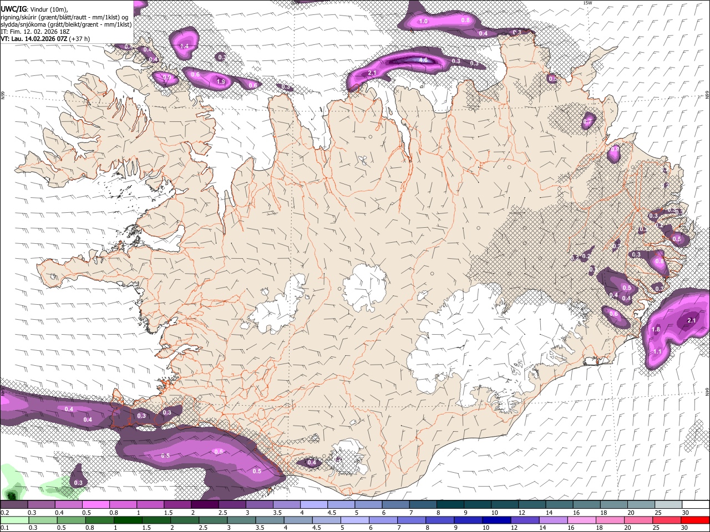Select the 'IT: Fim. 12. 02. 2026 18Z' line

[35, 32]
